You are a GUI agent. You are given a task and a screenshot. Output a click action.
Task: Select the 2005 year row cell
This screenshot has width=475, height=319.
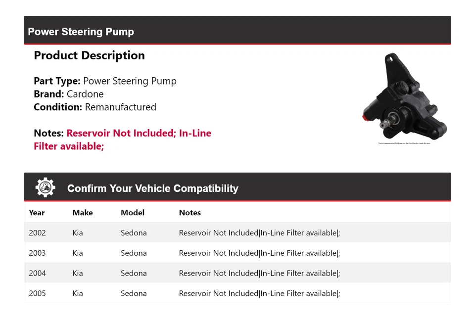(x=37, y=293)
